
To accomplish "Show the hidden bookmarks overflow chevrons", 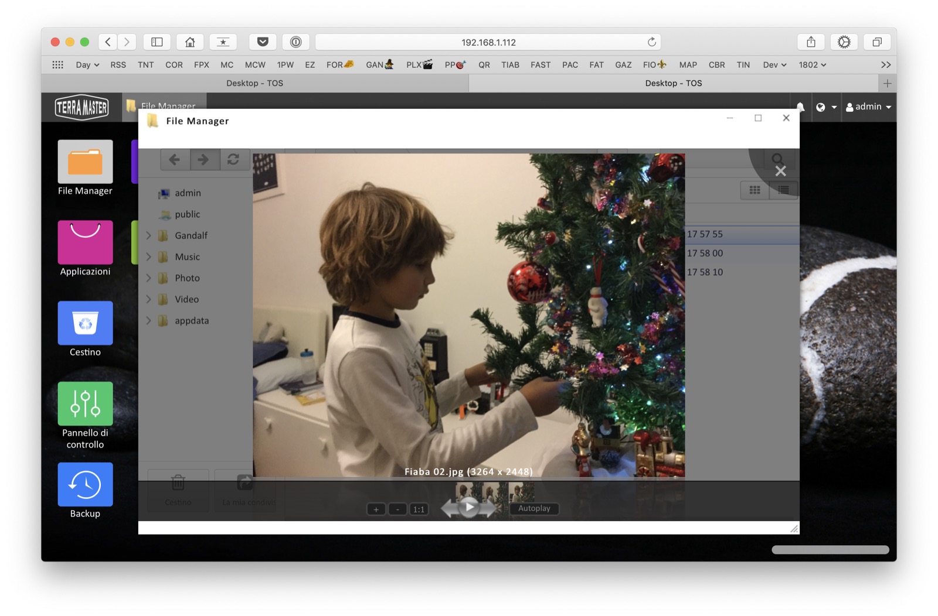I will tap(886, 65).
